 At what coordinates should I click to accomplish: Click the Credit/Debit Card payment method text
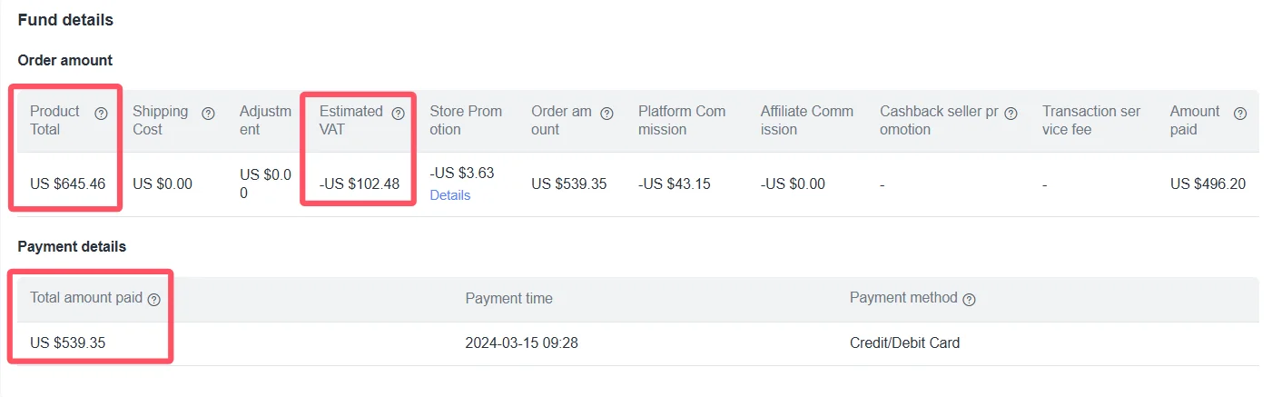tap(904, 343)
